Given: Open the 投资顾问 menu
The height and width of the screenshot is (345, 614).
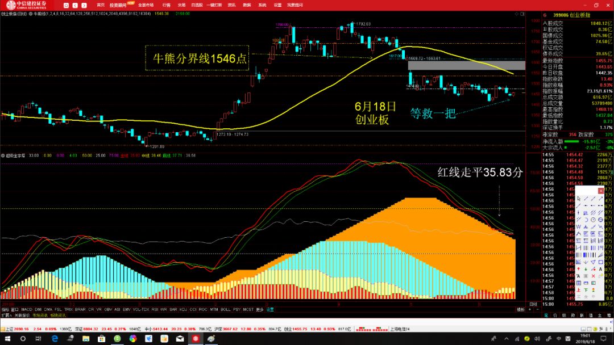Looking at the screenshot, I should click(x=118, y=5).
